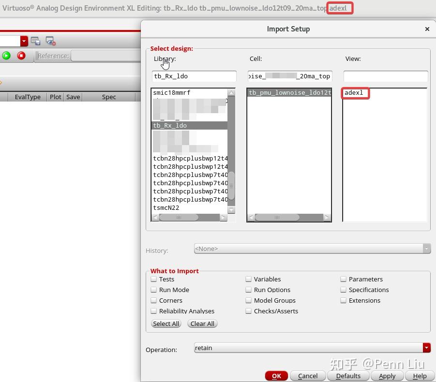The height and width of the screenshot is (382, 436).
Task: Click the Cell name input field
Action: [289, 76]
